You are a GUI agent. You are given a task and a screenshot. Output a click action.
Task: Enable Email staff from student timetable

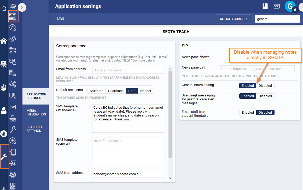point(248,112)
